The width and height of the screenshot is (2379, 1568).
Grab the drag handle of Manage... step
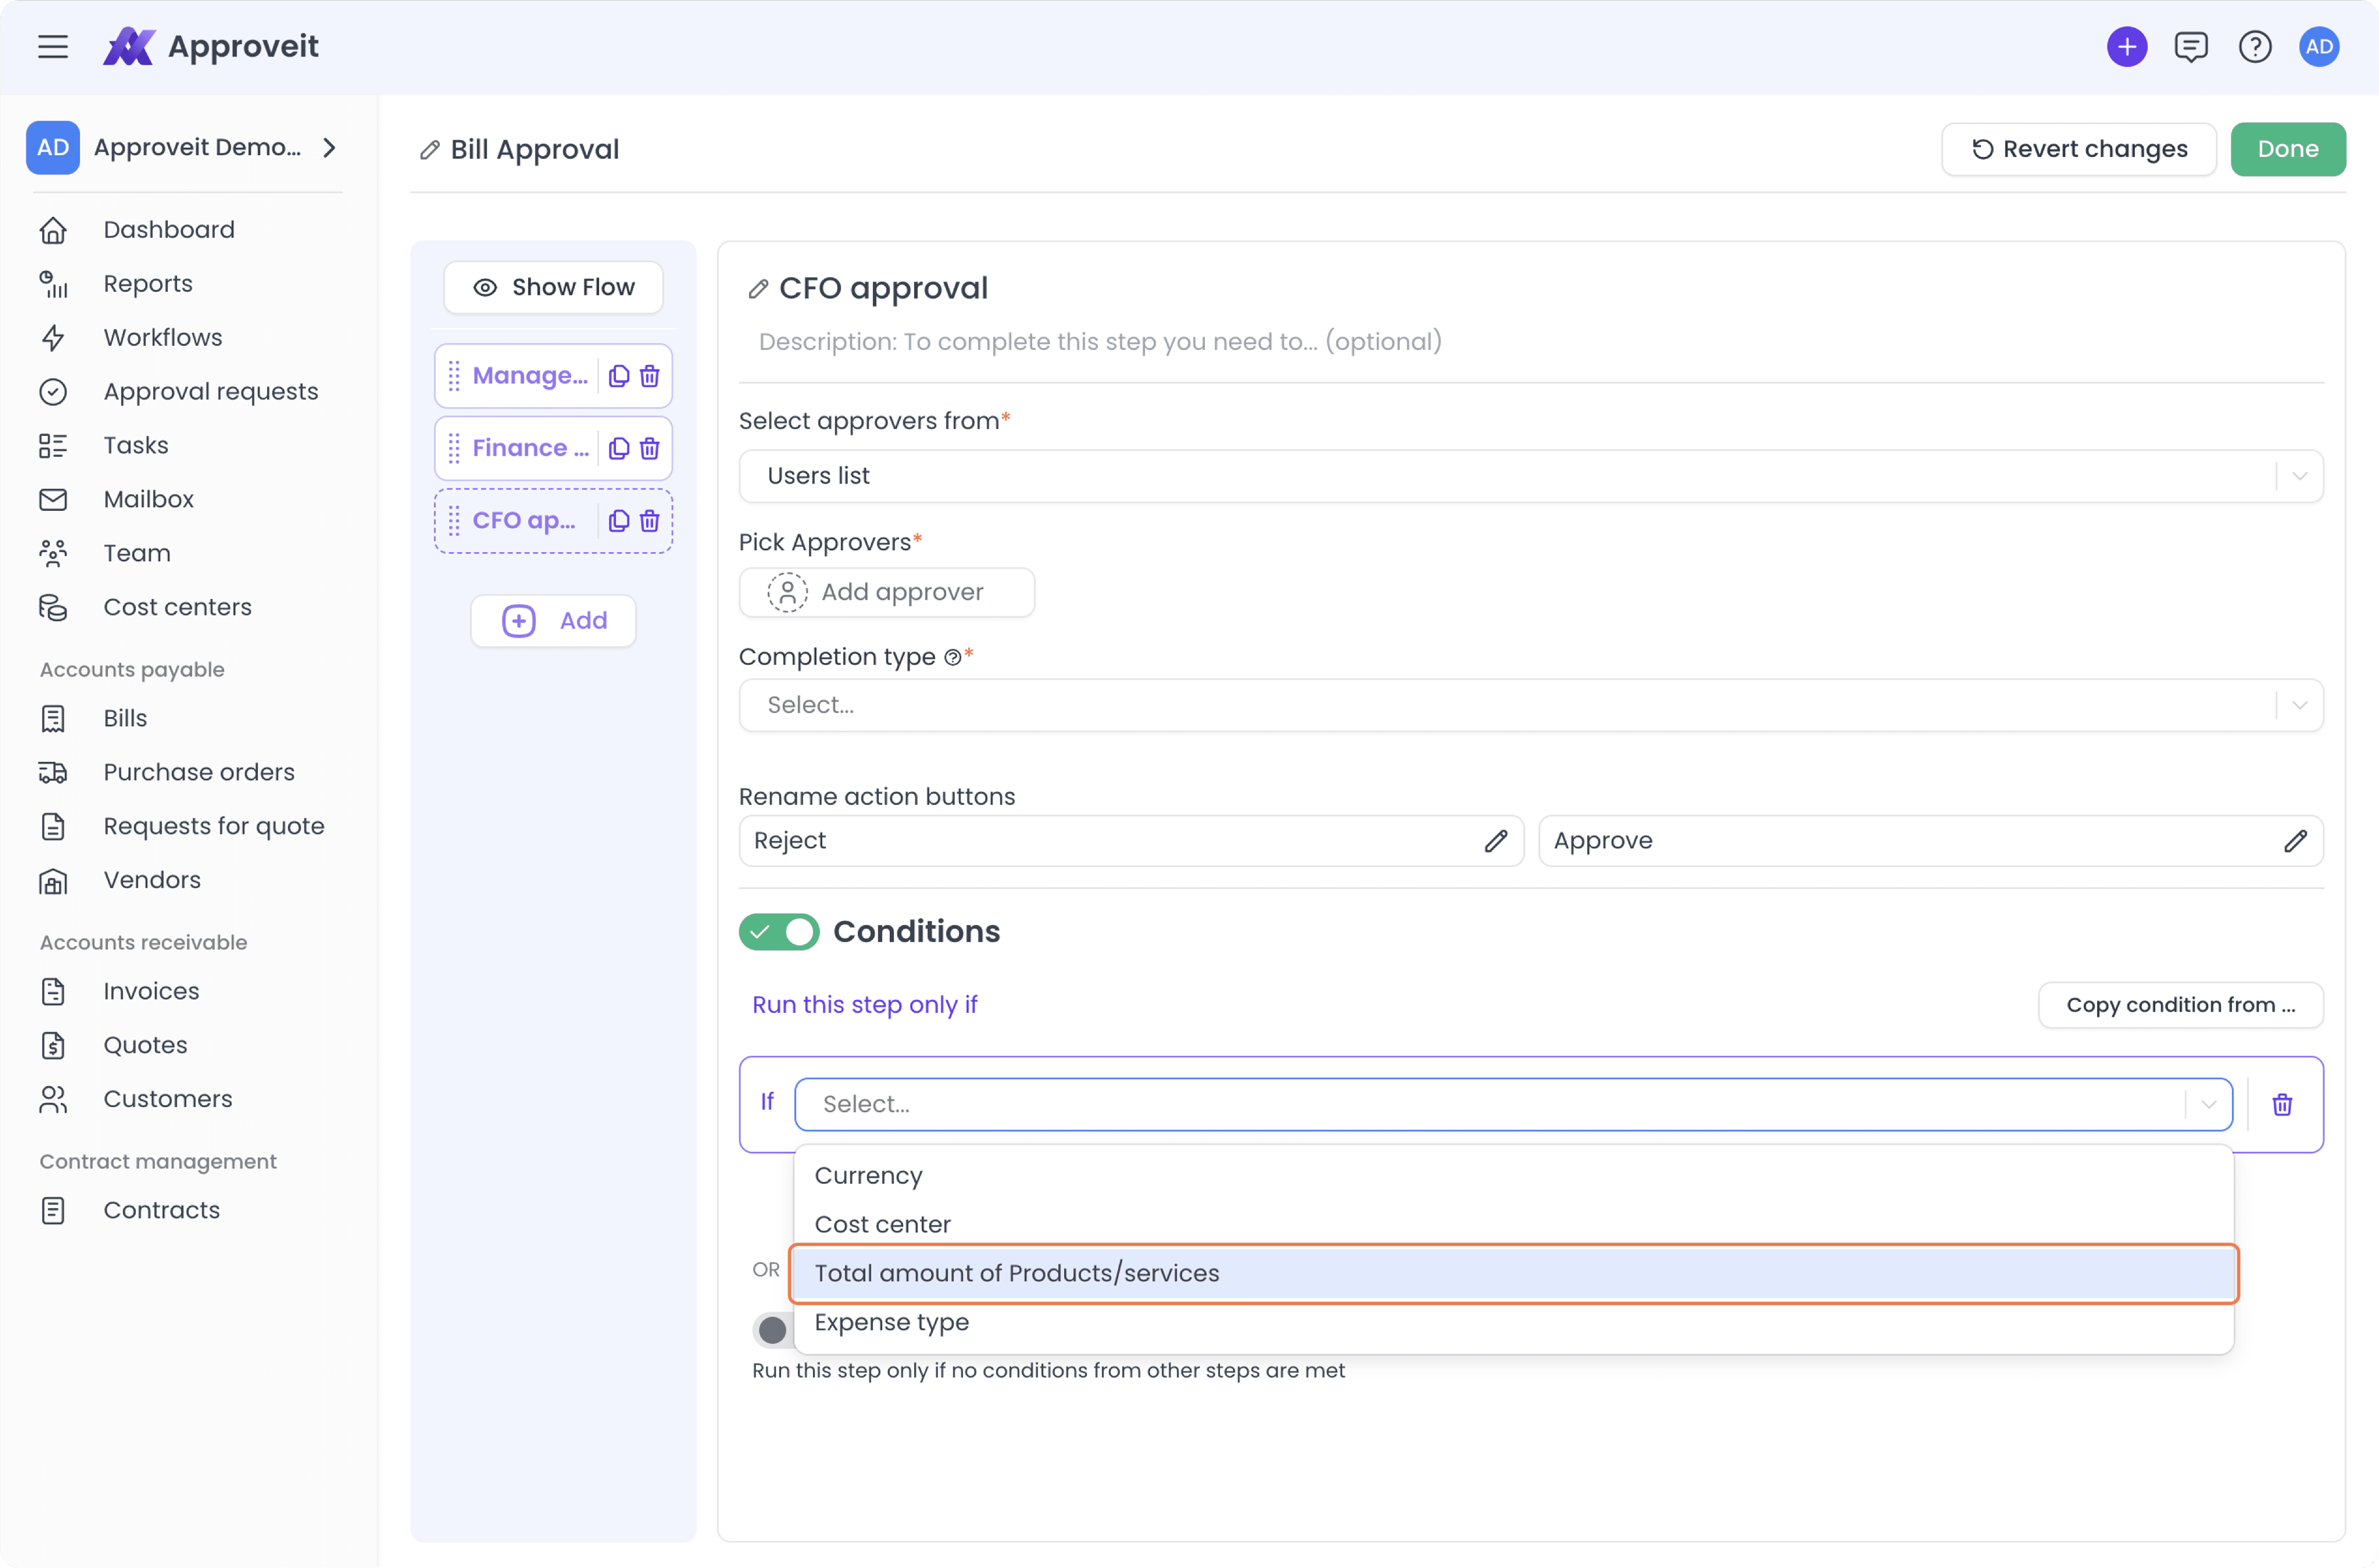point(454,376)
